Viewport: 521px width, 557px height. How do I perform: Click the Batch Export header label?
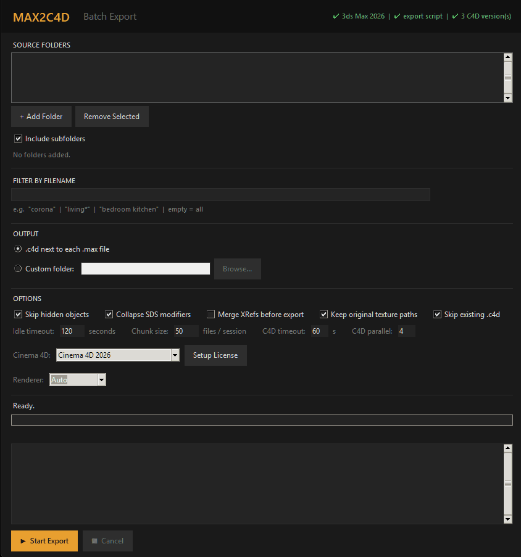tap(110, 16)
